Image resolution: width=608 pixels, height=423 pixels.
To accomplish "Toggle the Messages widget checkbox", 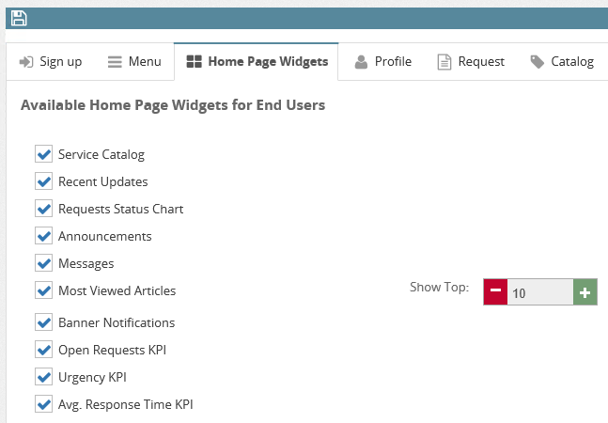I will pos(43,263).
